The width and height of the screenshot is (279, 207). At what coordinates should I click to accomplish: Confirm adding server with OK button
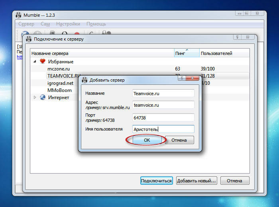[147, 140]
